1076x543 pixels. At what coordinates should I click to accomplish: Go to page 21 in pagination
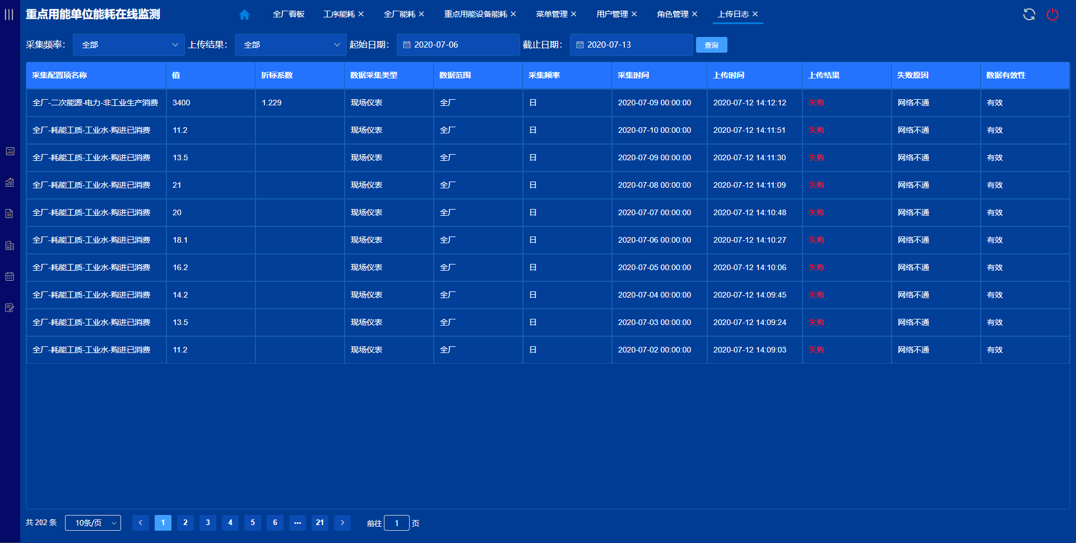coord(320,523)
